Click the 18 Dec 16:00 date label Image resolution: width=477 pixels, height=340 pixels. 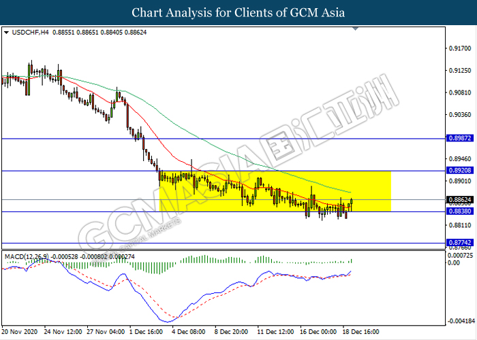pos(360,332)
